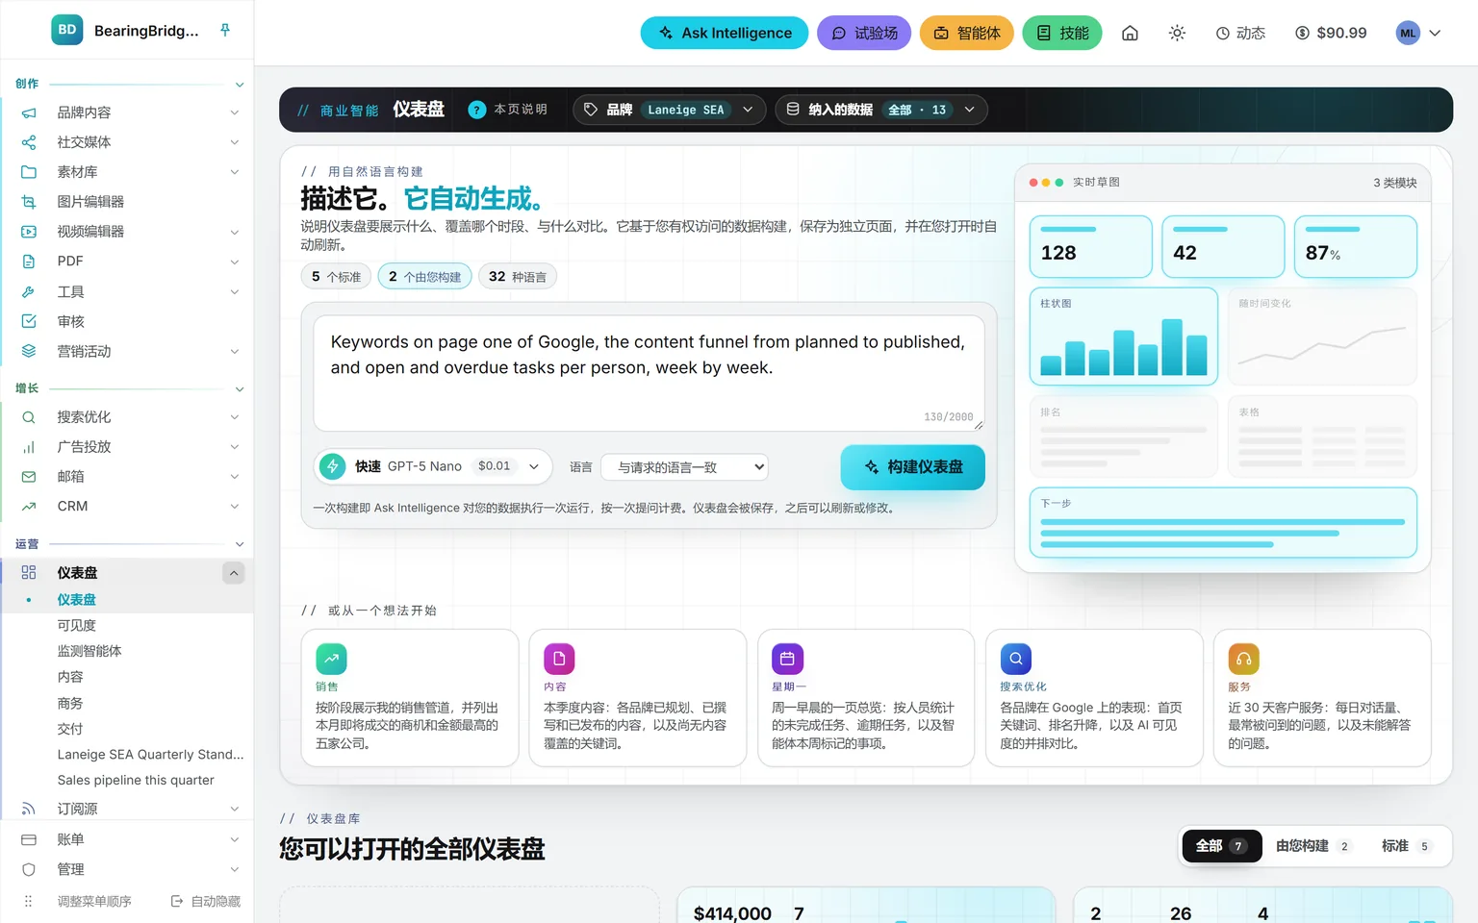Collapse the 创作 section chevron
1478x923 pixels.
pyautogui.click(x=240, y=85)
